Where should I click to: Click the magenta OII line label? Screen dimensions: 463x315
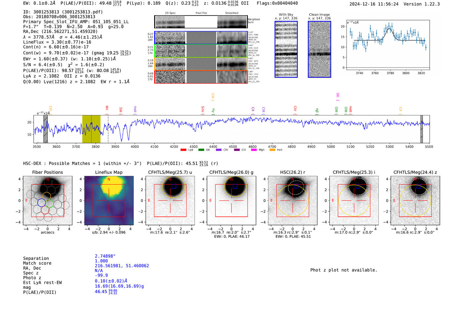tap(338, 97)
